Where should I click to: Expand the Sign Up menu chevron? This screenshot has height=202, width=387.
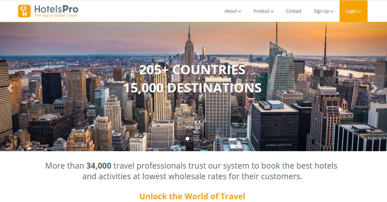point(332,11)
